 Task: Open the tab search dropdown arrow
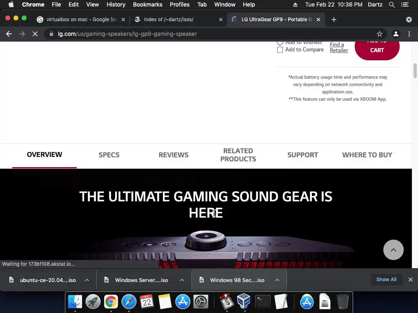pos(409,20)
